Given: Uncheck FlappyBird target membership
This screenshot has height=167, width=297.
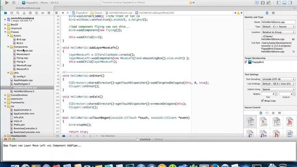Looking at the screenshot, I should point(246,62).
